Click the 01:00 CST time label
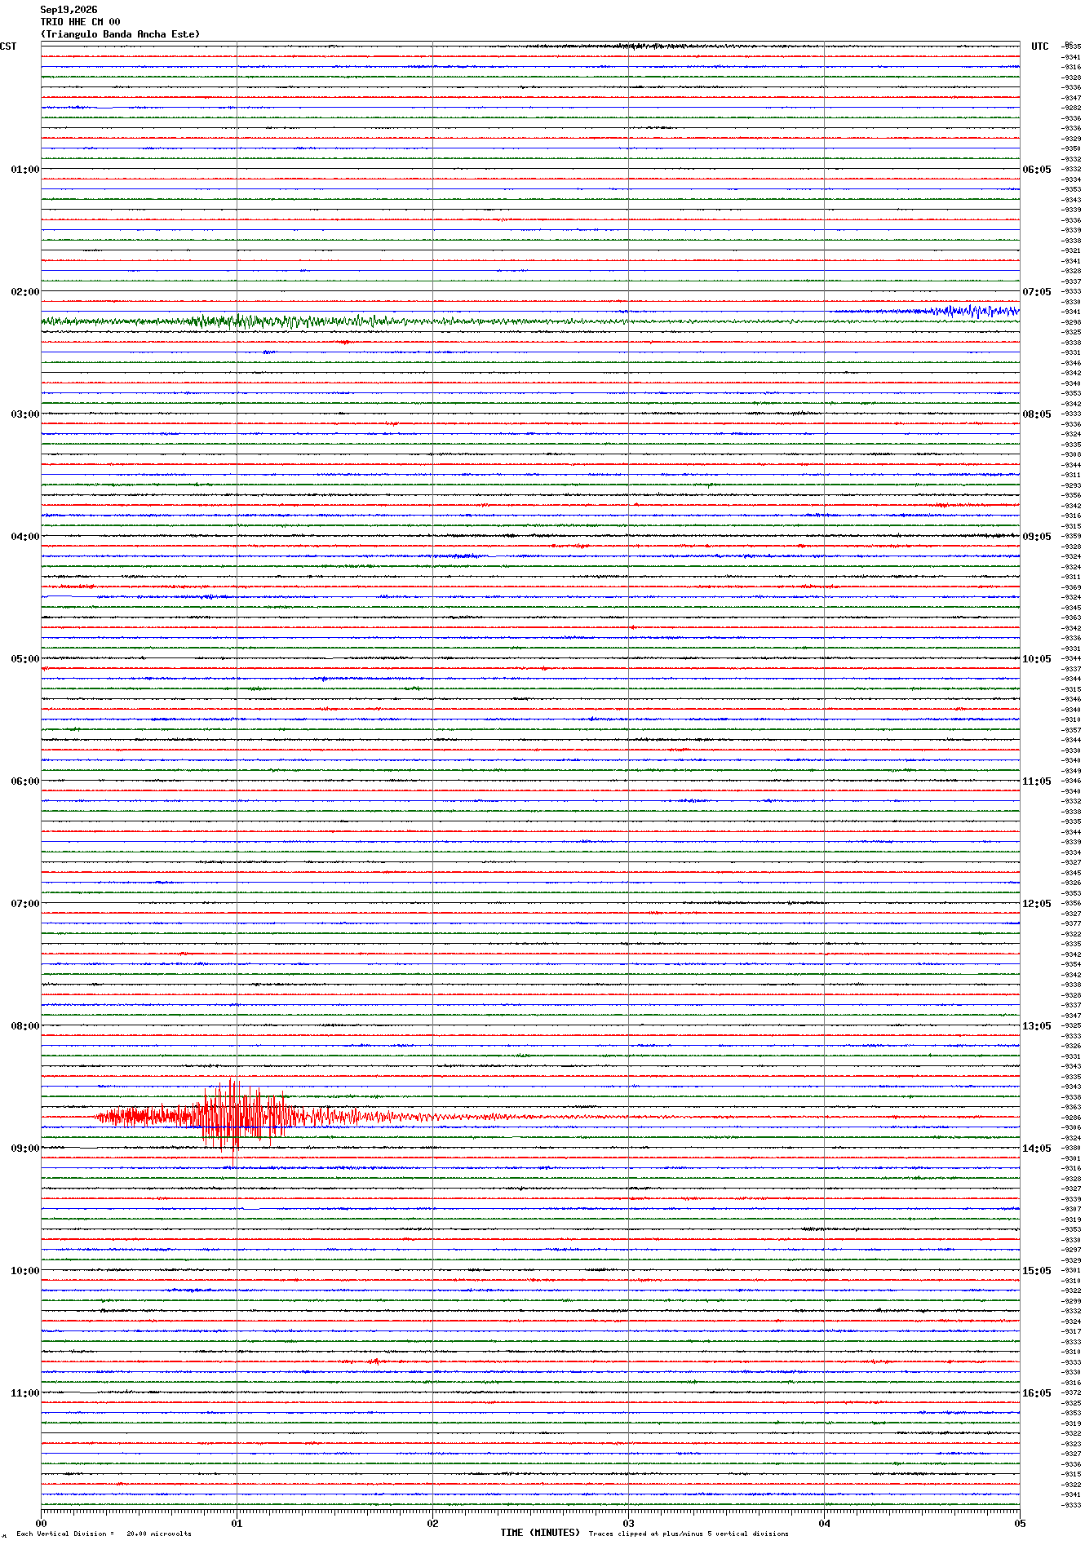Screen dimensions: 1085x1545 coord(25,170)
